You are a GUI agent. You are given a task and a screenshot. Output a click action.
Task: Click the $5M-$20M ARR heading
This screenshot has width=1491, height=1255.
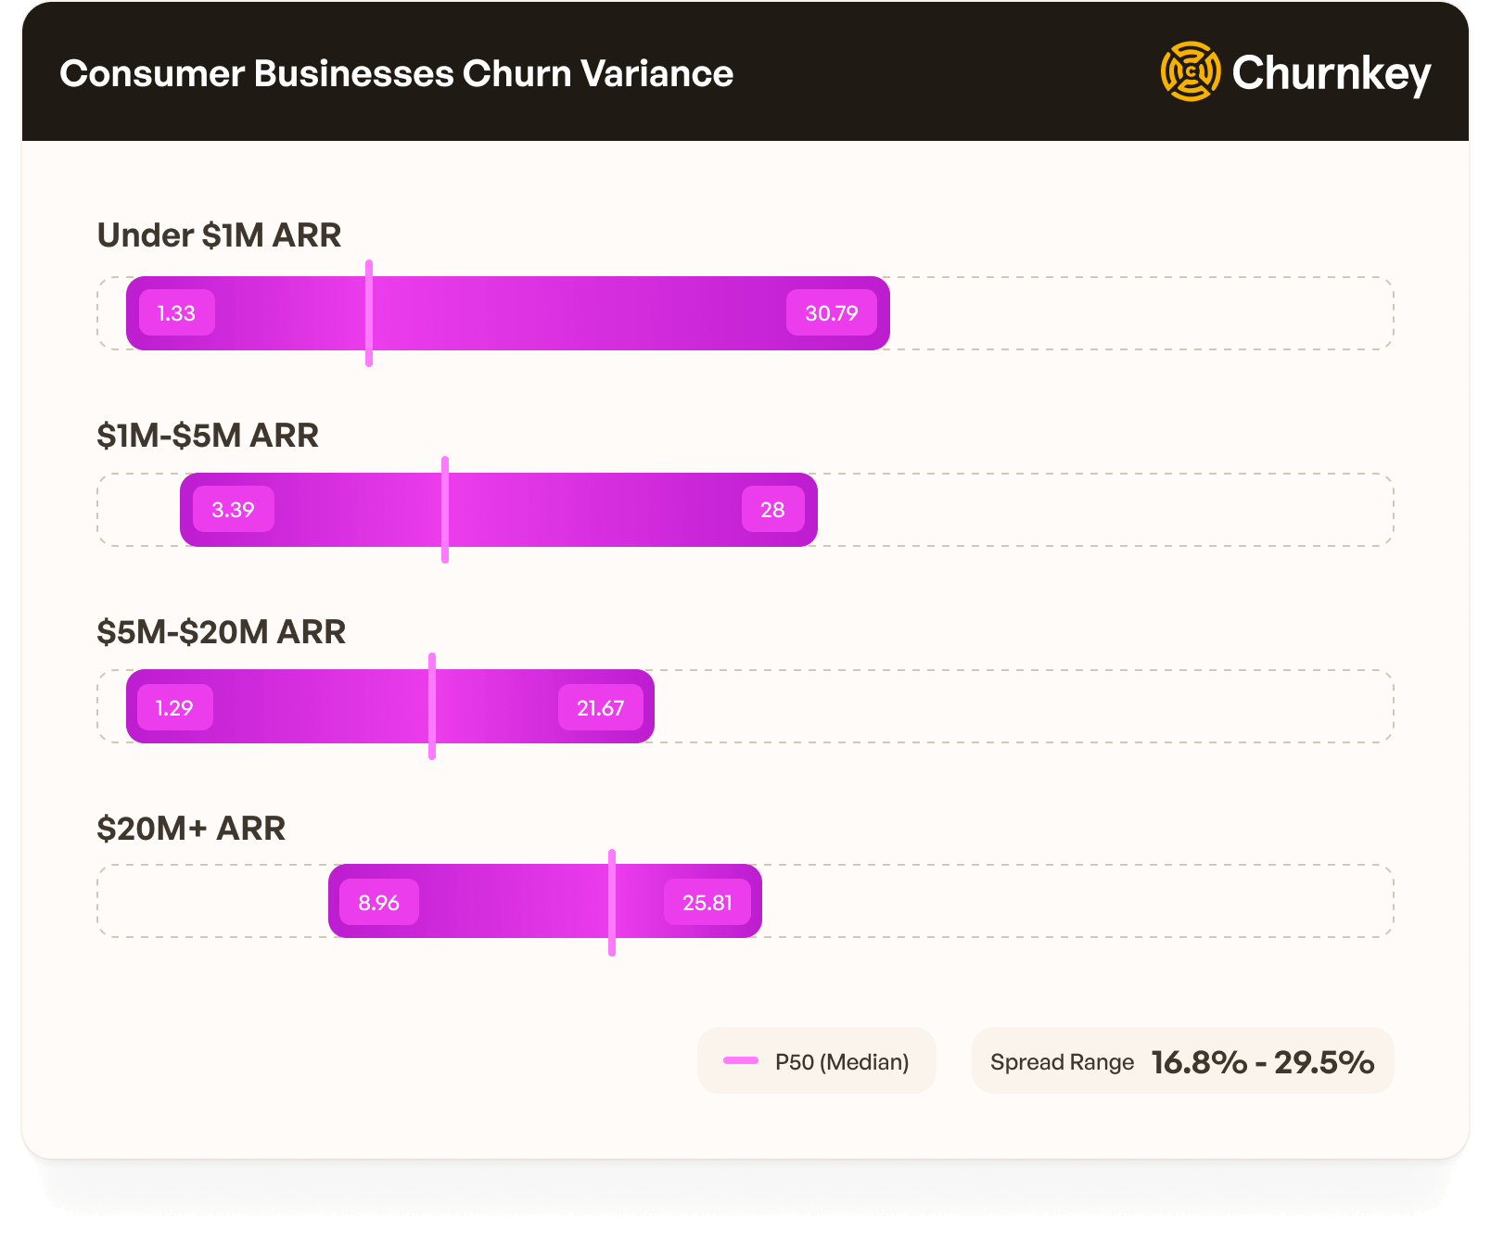[221, 632]
